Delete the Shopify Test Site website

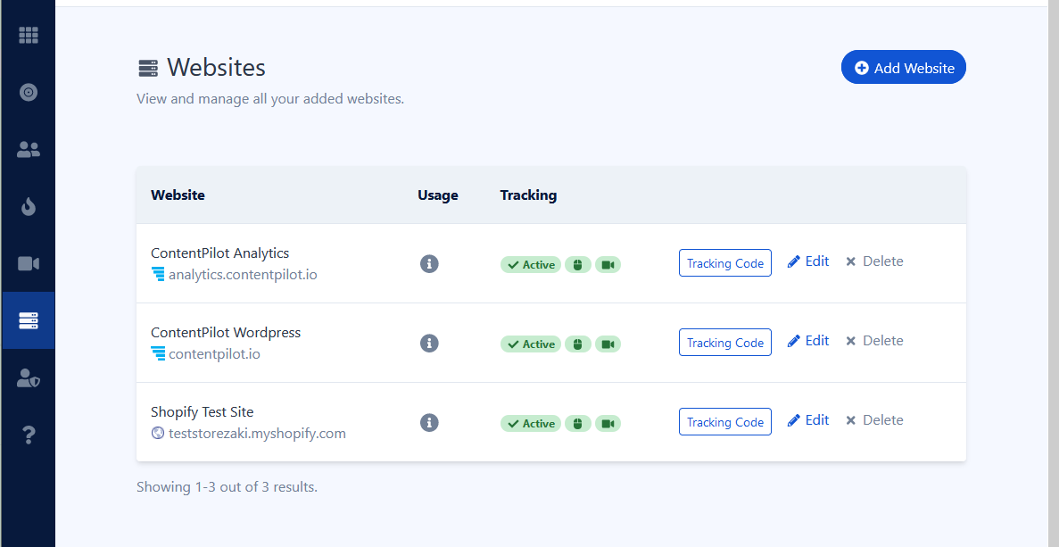874,420
